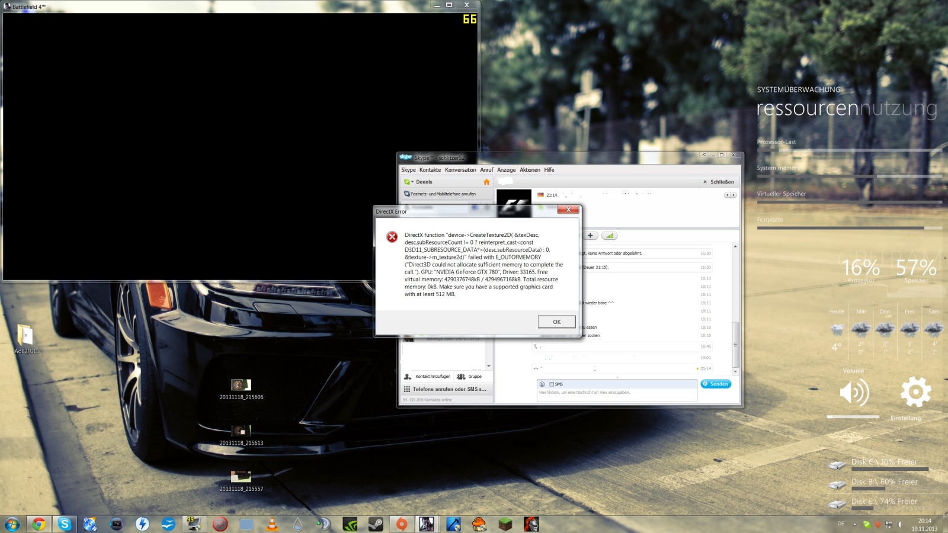Image resolution: width=948 pixels, height=533 pixels.
Task: Launch Minecraft grass block icon in taskbar
Action: tap(505, 524)
